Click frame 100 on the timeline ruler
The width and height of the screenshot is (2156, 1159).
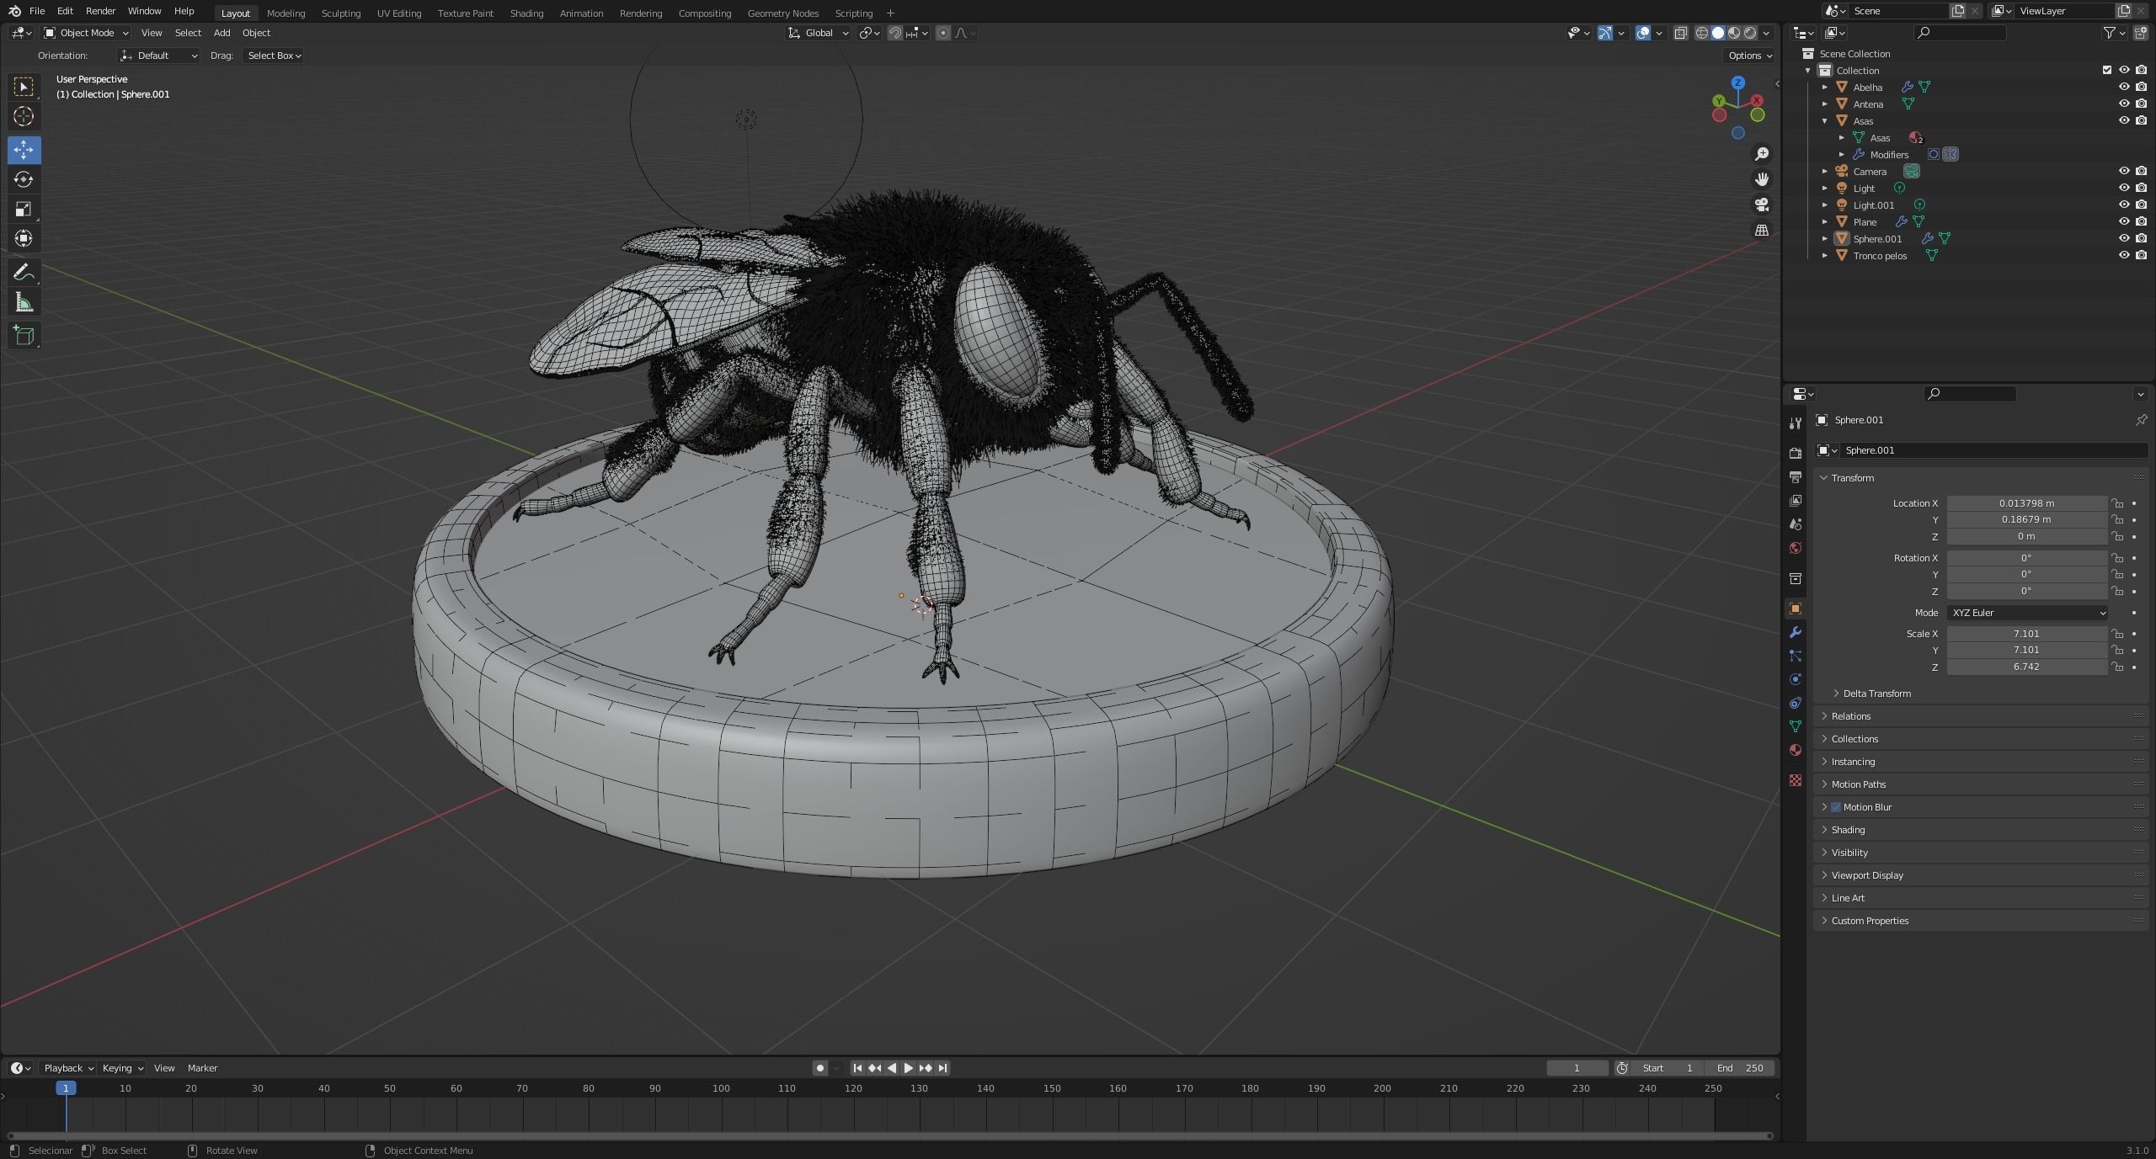[x=721, y=1088]
